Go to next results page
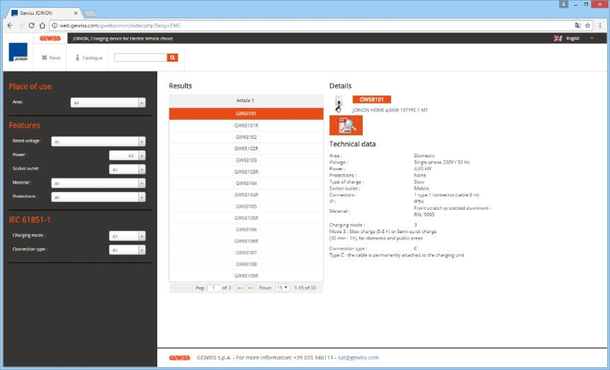610x370 pixels. (x=240, y=288)
